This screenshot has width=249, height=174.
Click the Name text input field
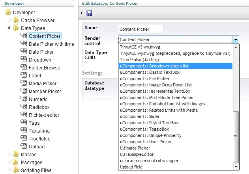tap(140, 29)
